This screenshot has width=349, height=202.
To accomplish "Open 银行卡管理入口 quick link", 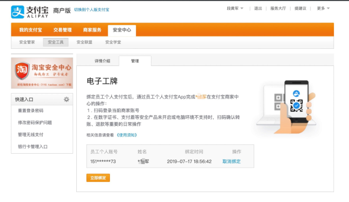I will click(33, 146).
